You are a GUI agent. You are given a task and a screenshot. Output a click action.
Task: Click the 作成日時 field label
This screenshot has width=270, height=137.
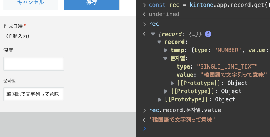(13, 26)
